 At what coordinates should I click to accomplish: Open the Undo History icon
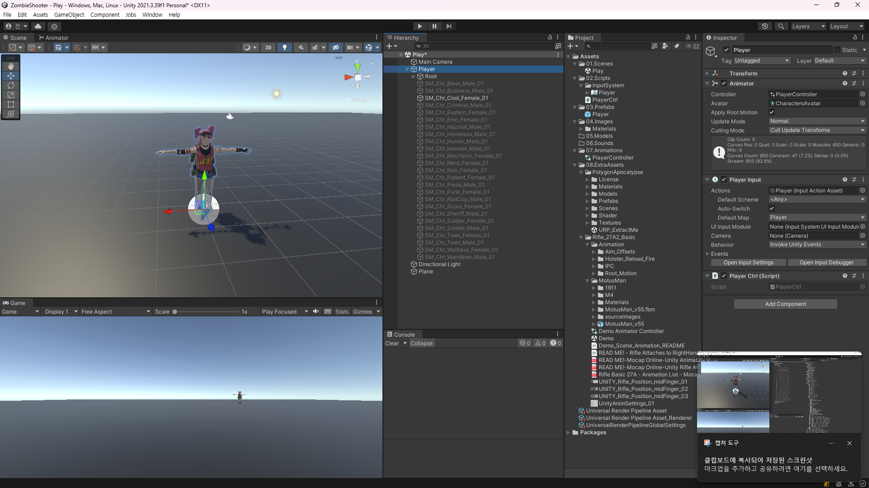coord(765,26)
